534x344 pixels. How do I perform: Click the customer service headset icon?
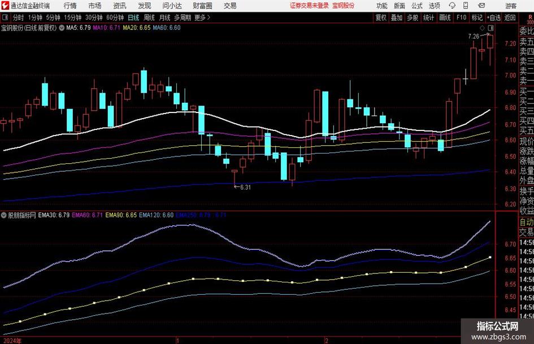pos(452,6)
